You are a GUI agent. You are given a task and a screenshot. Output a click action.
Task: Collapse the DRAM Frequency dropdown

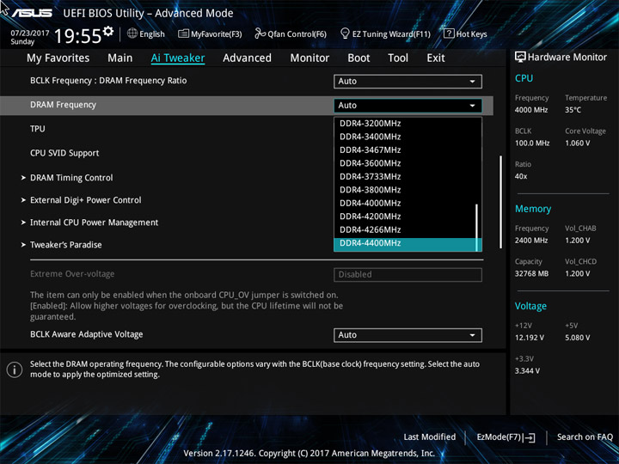(x=408, y=106)
